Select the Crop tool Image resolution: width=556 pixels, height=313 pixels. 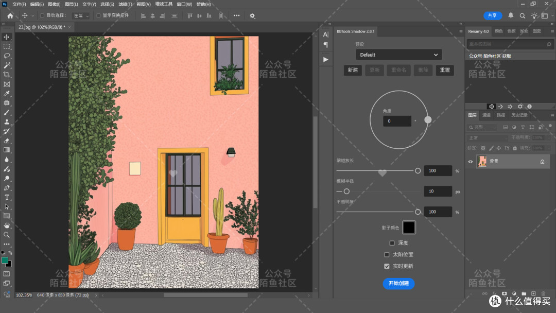click(x=7, y=75)
